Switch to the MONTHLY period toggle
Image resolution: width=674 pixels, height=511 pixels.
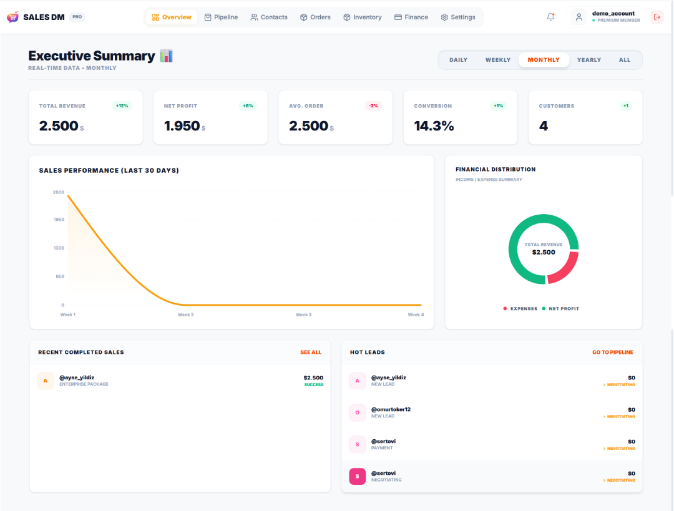[x=544, y=59]
